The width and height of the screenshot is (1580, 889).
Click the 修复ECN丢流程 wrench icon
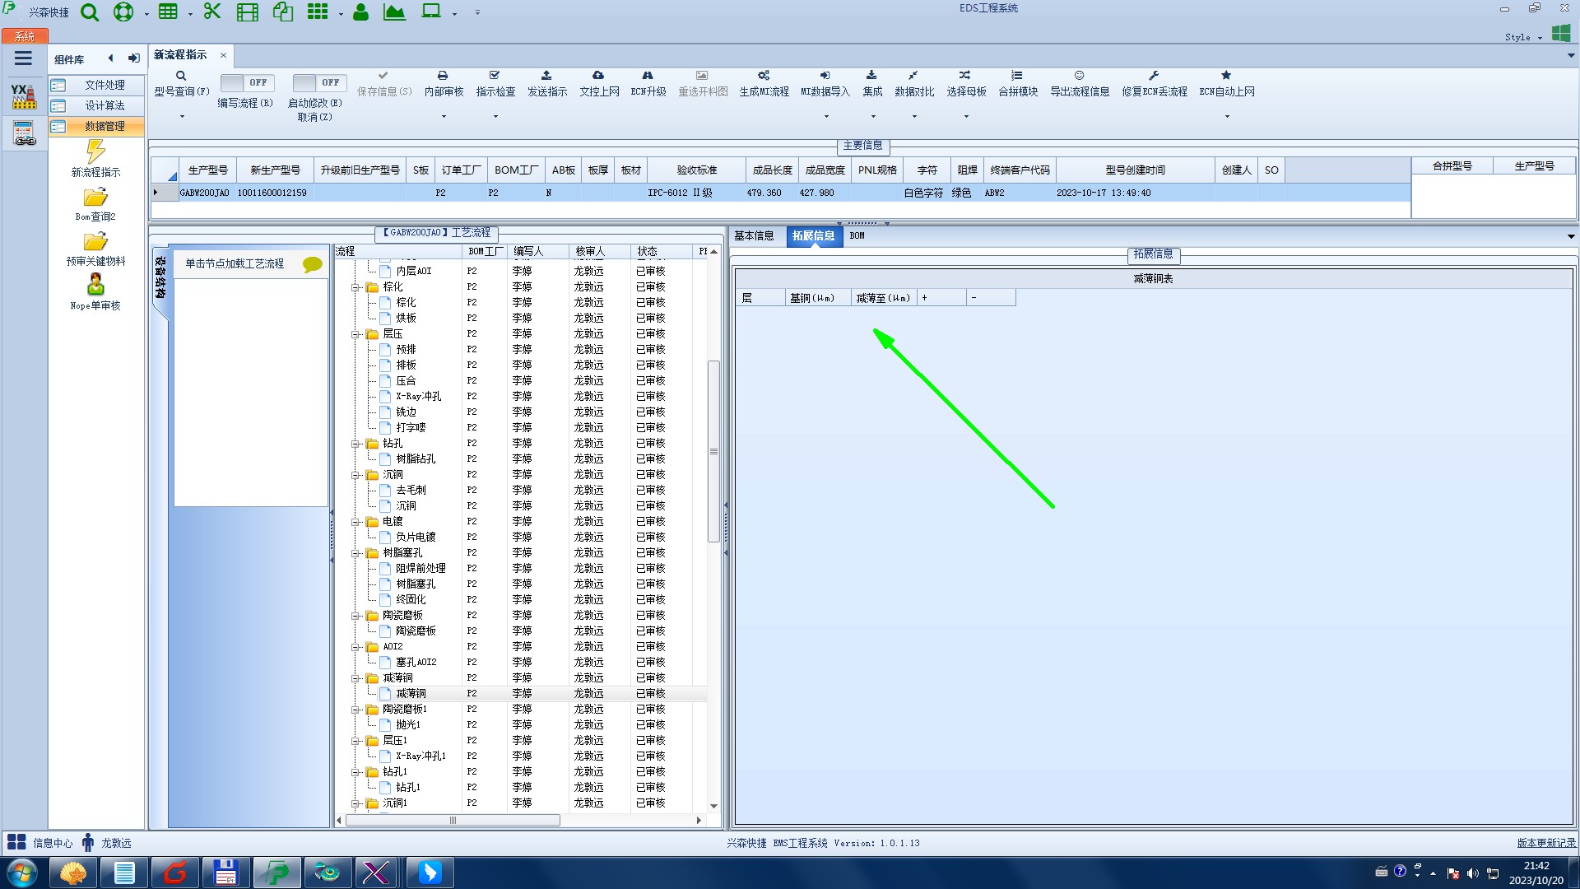(x=1154, y=76)
